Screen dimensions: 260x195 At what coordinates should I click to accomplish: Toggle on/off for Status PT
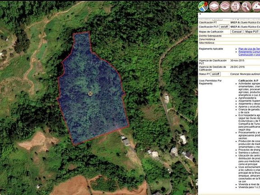tap(216, 74)
